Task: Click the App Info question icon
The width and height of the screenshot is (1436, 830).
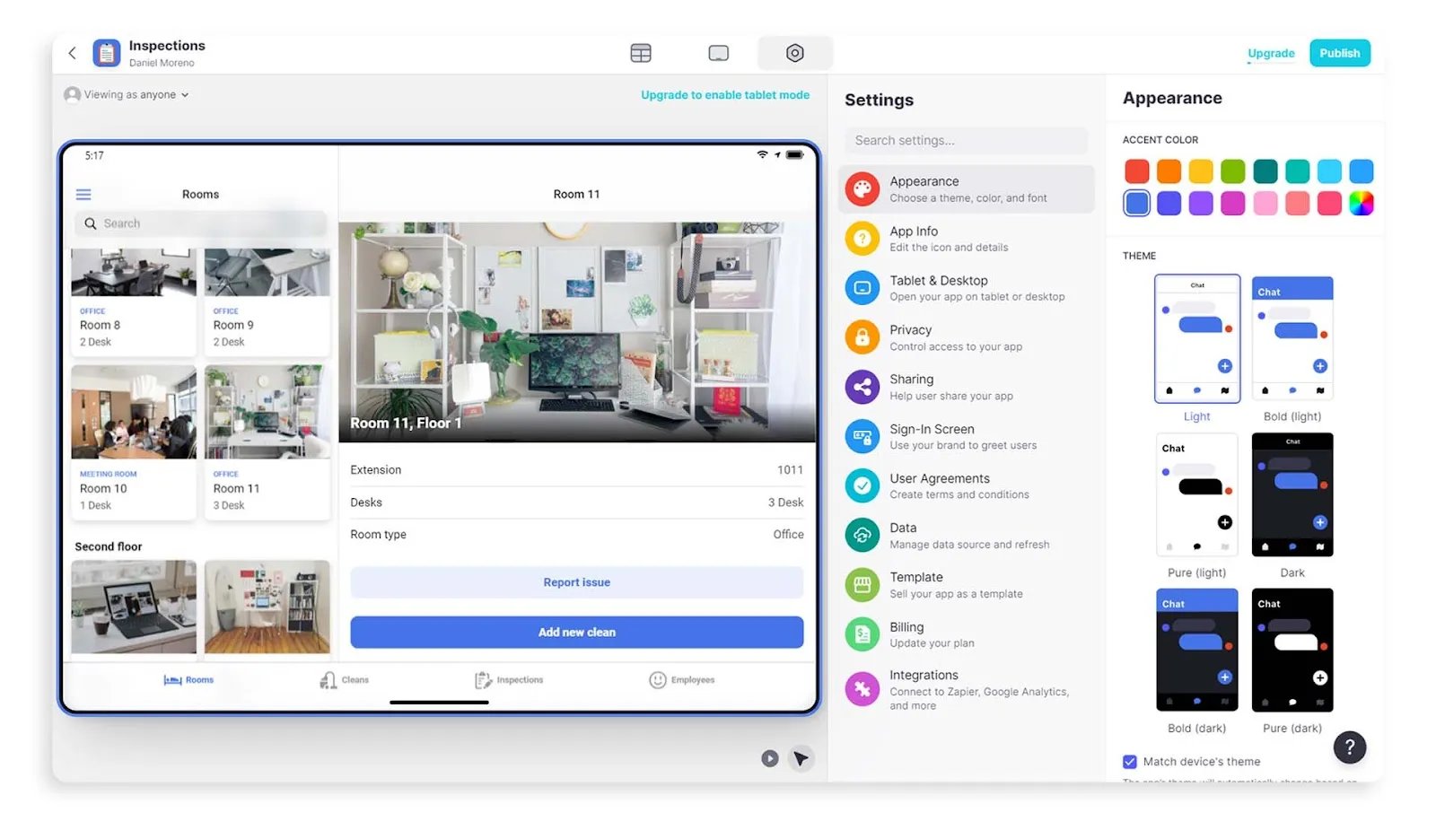Action: (862, 239)
